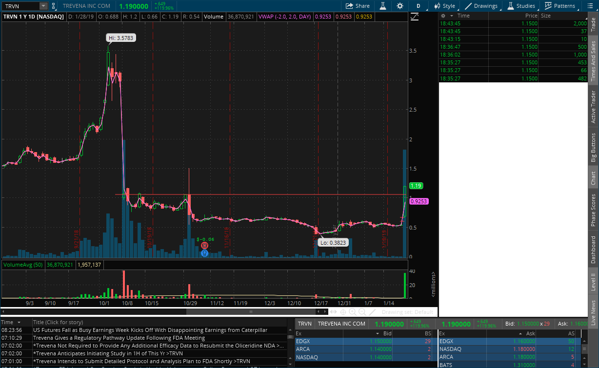Open chart settings gear icon

(x=400, y=6)
